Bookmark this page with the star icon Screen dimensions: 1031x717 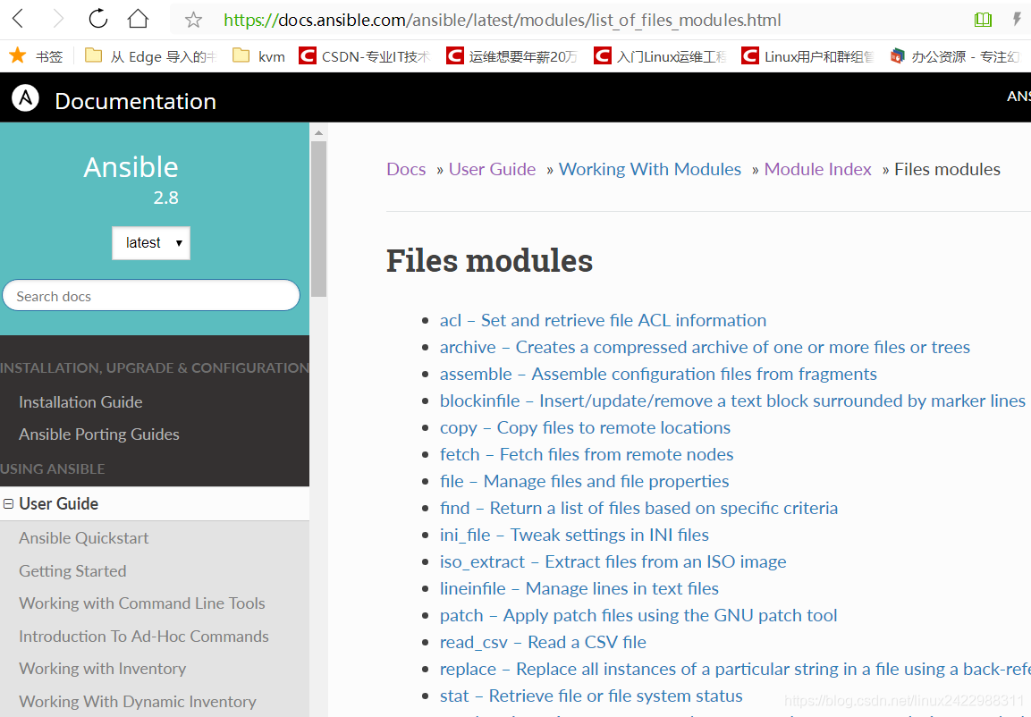[193, 20]
